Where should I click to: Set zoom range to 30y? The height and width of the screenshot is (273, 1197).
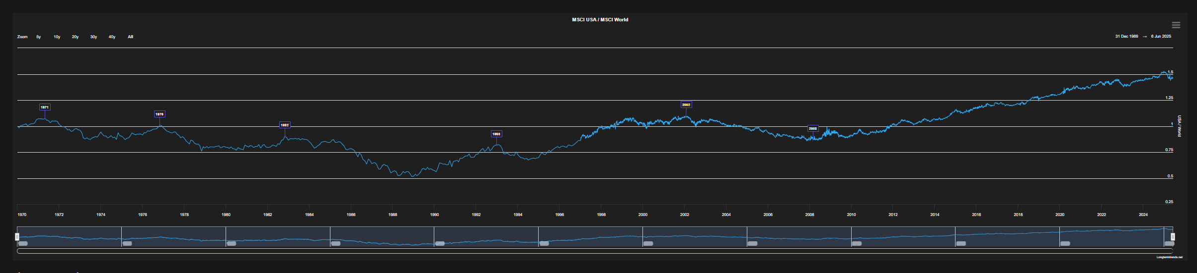[x=93, y=37]
